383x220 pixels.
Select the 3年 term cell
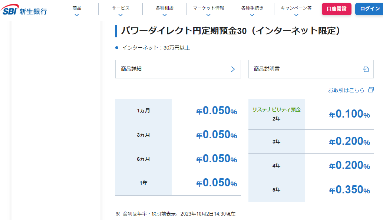click(x=276, y=142)
